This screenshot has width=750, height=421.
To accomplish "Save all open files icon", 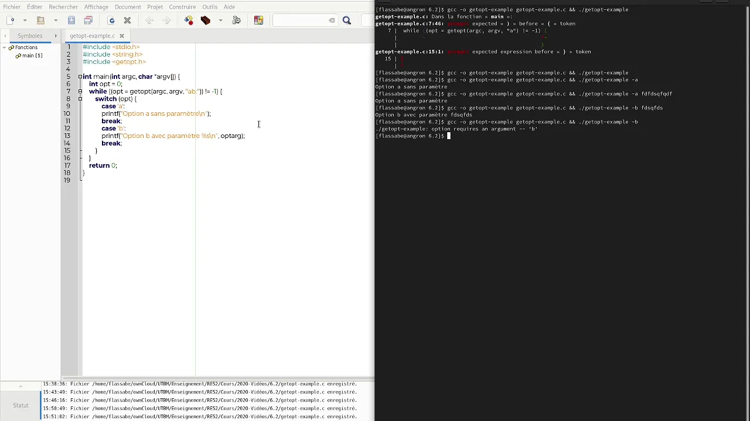I will pos(88,20).
